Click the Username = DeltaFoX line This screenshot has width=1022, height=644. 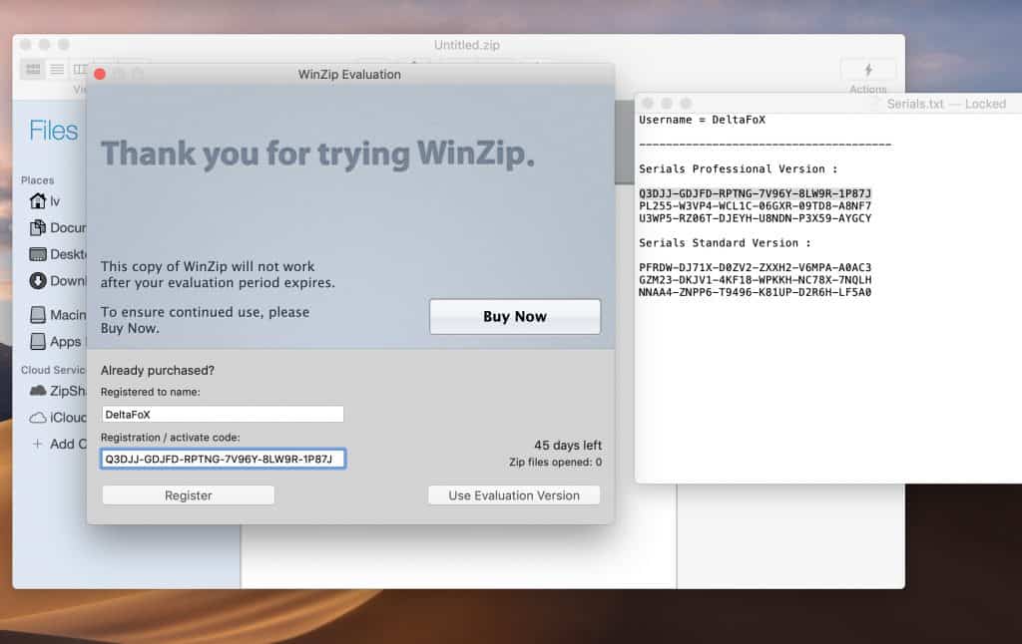point(702,120)
